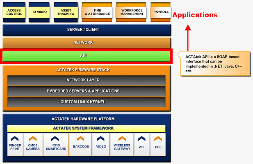Click the Asset Tracking block
This screenshot has height=164, width=253.
(66, 12)
